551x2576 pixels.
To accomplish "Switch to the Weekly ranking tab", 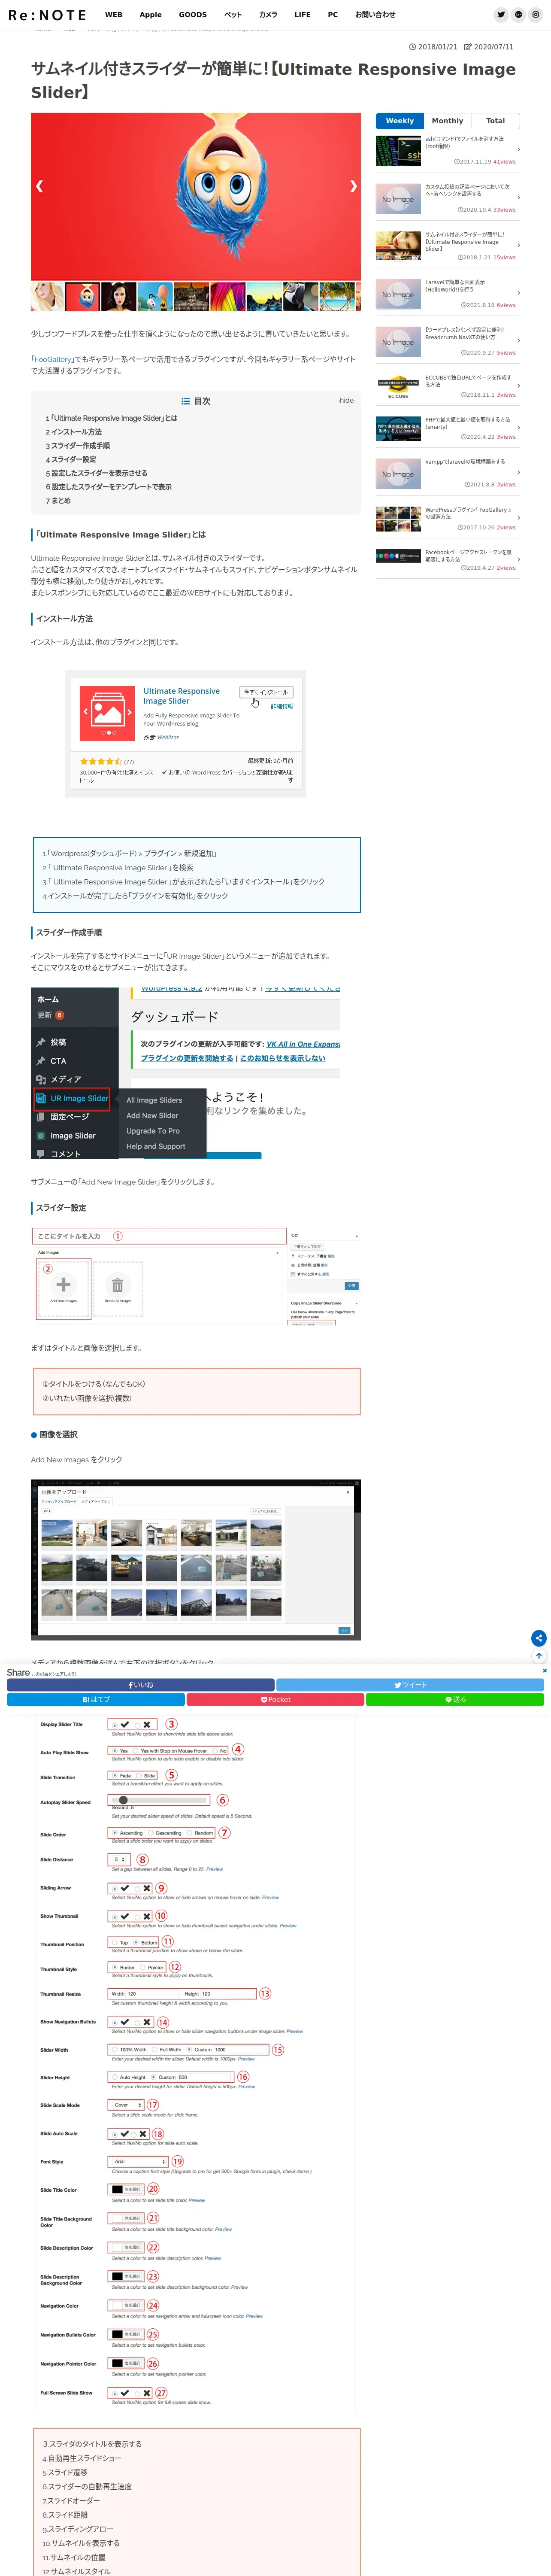I will (x=400, y=121).
